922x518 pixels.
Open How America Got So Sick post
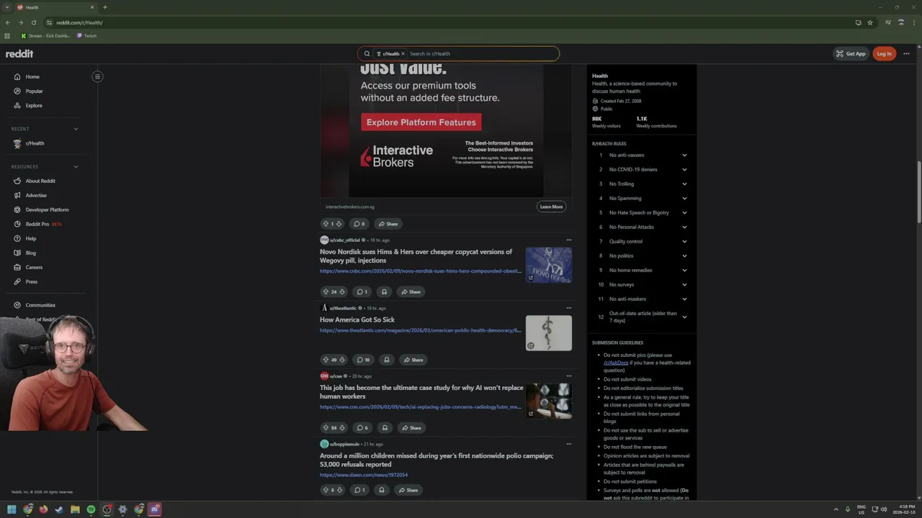[357, 319]
